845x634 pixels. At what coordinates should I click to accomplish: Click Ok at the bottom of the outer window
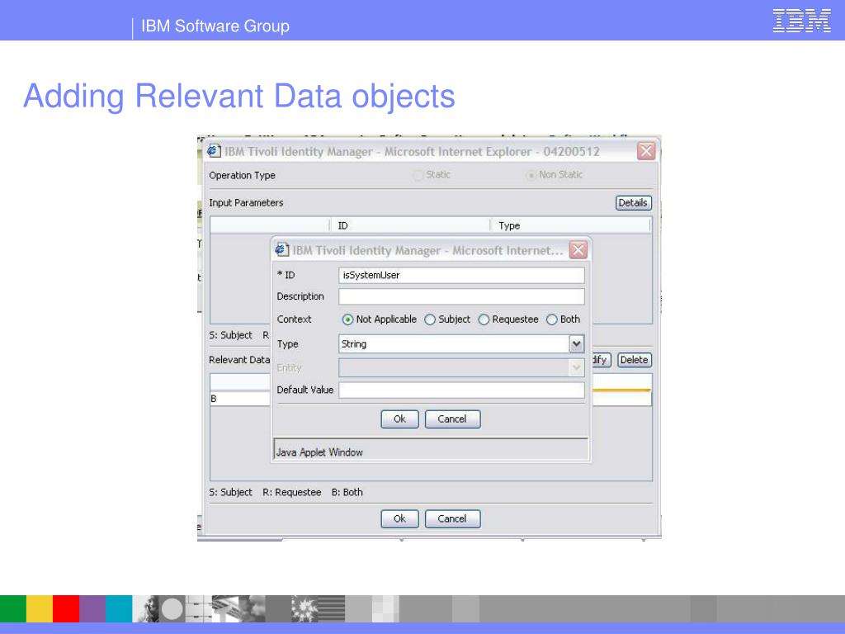click(399, 518)
